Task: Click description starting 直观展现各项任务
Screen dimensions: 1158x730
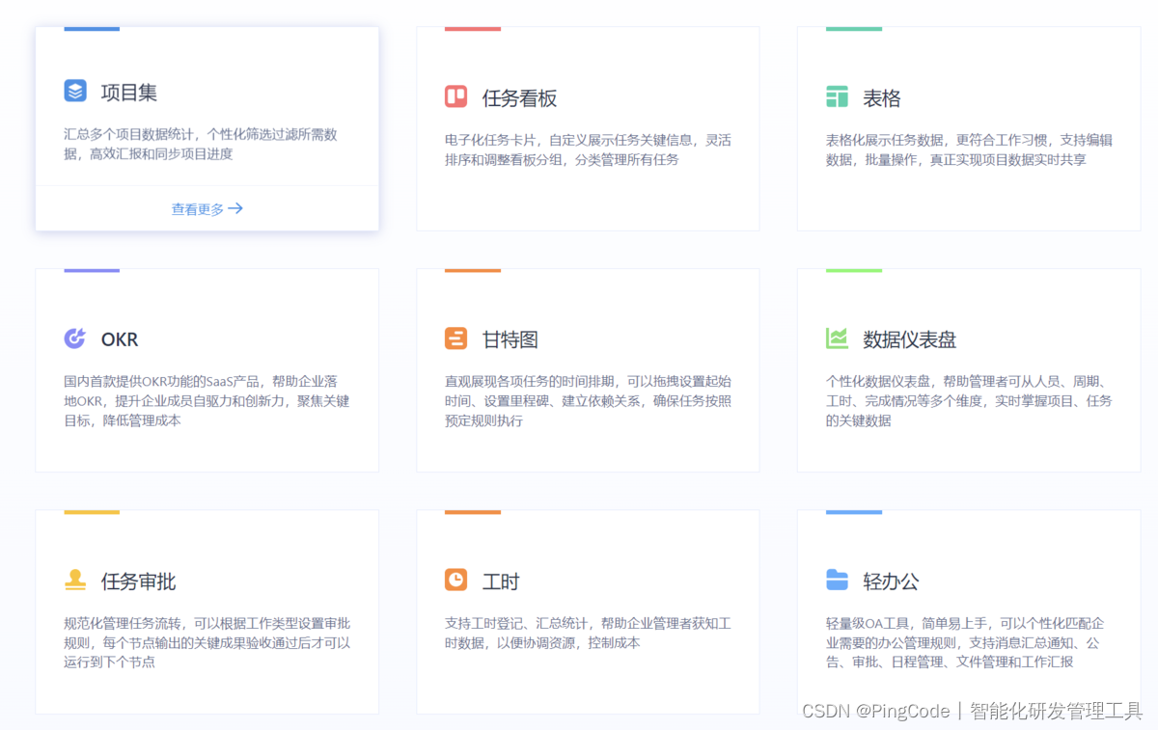Action: [588, 401]
